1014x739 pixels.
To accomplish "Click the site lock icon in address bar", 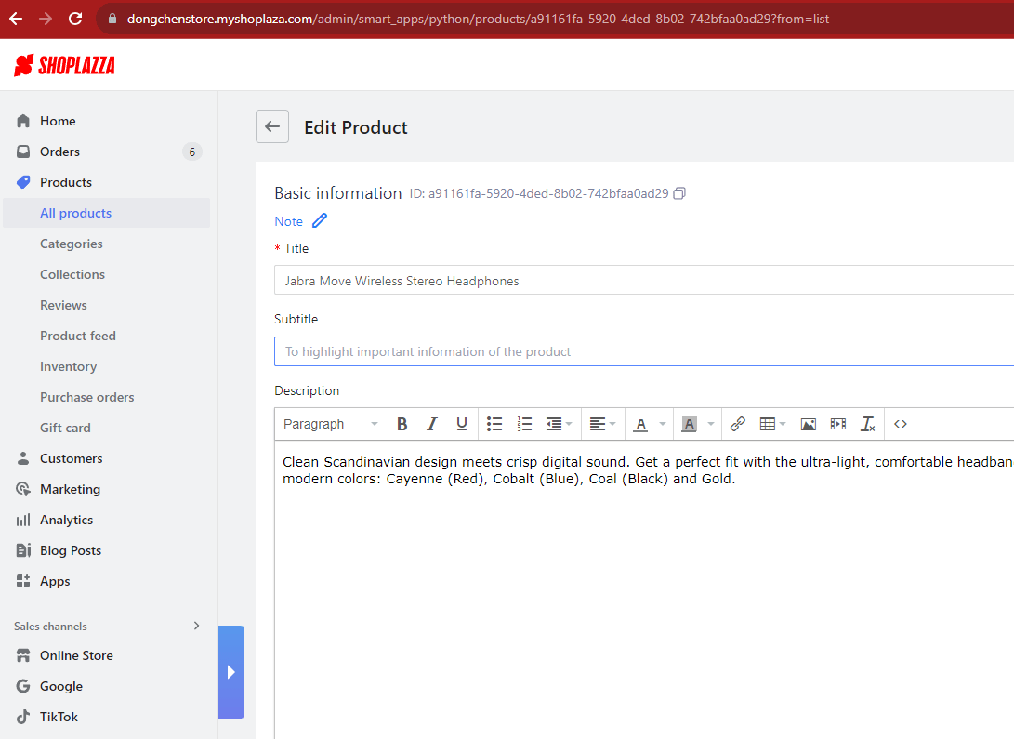I will [112, 19].
